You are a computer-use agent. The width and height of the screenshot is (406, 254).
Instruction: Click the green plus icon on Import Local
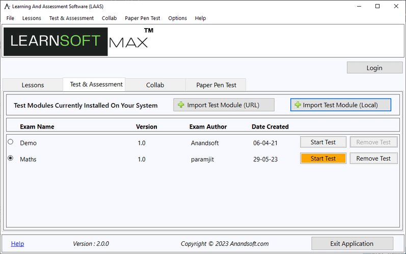(x=297, y=105)
